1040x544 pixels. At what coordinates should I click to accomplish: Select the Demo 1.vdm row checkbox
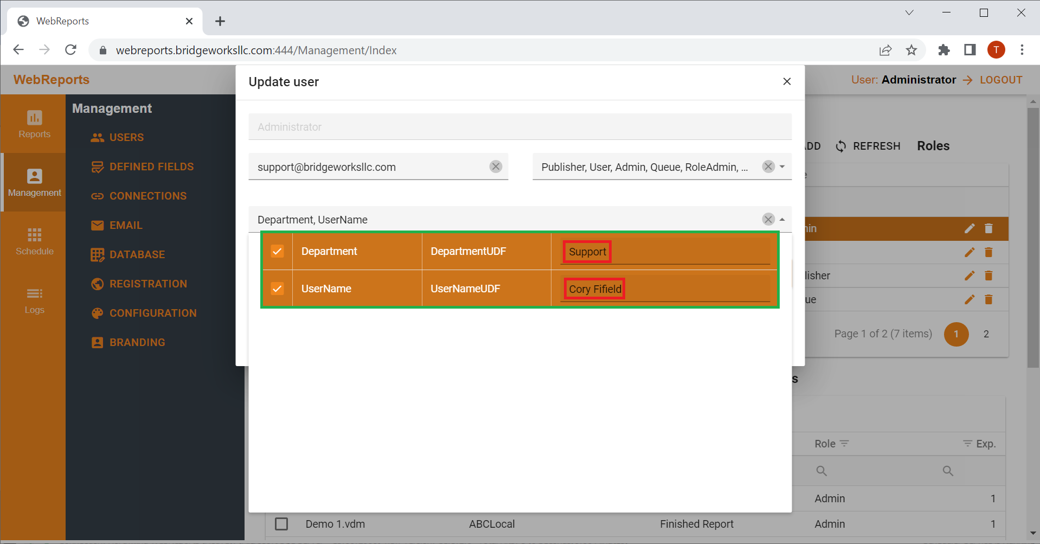281,524
